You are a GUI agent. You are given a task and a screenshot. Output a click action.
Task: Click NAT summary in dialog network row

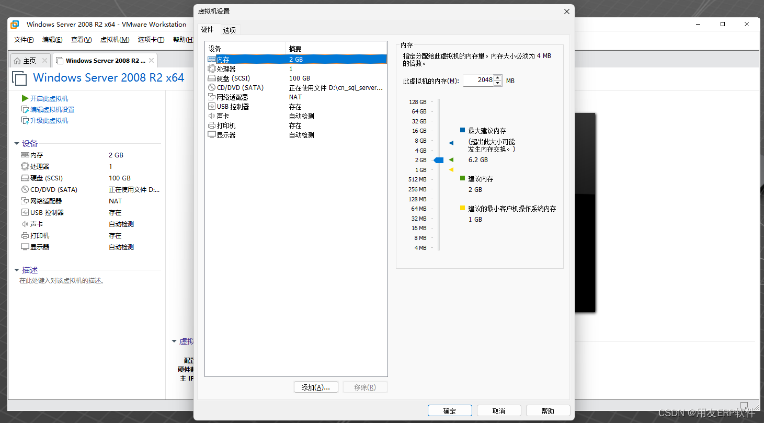coord(295,97)
